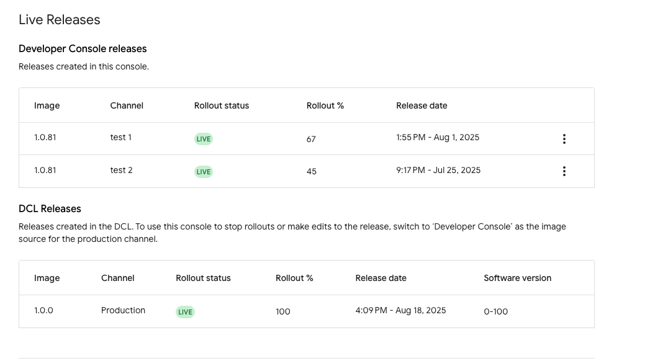668x361 pixels.
Task: Click the Image column header in Developer Console table
Action: [x=47, y=105]
